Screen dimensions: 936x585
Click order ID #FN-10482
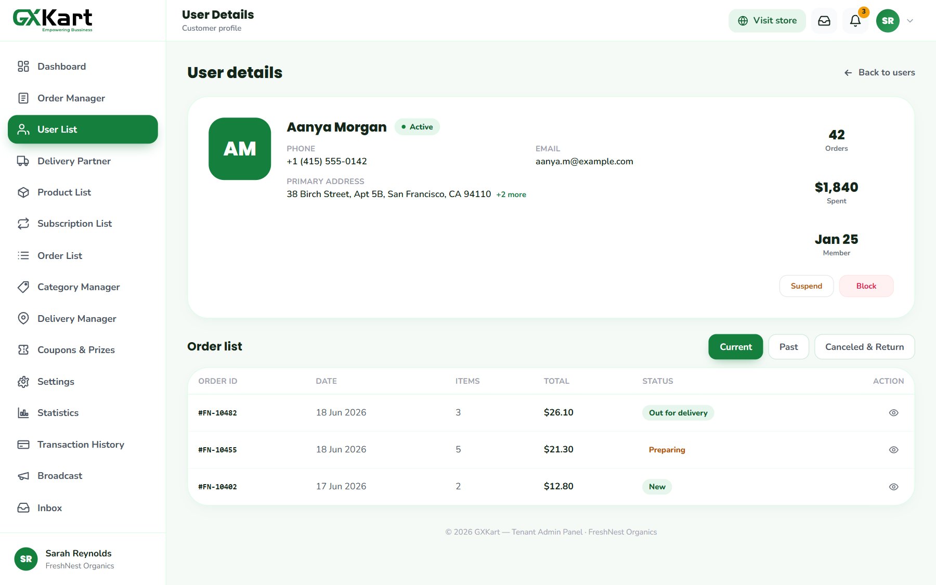pos(217,413)
